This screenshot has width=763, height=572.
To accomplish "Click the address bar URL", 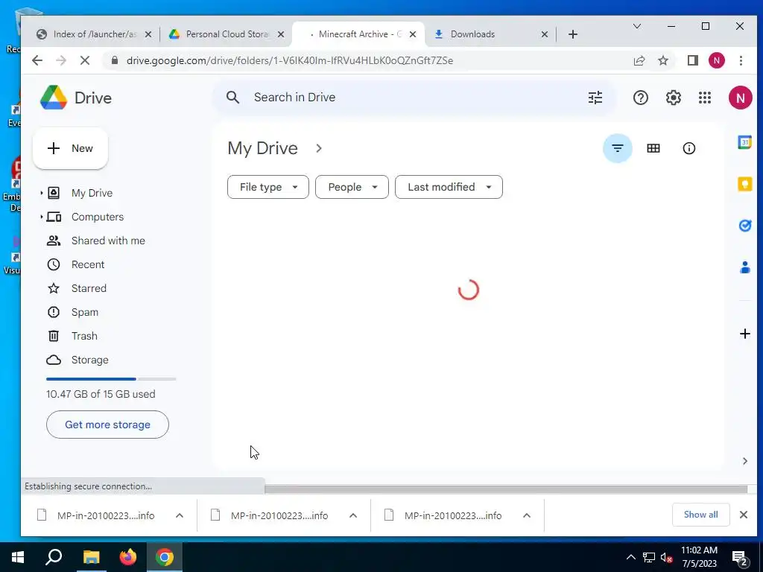I will point(290,60).
